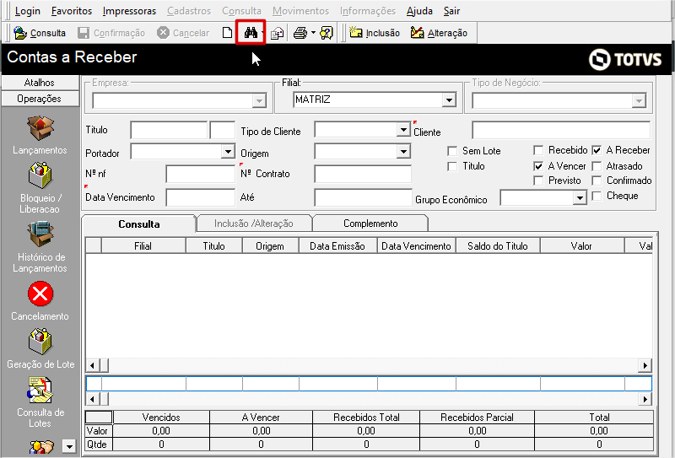Click the help question mark icon
This screenshot has width=675, height=458.
tap(327, 33)
